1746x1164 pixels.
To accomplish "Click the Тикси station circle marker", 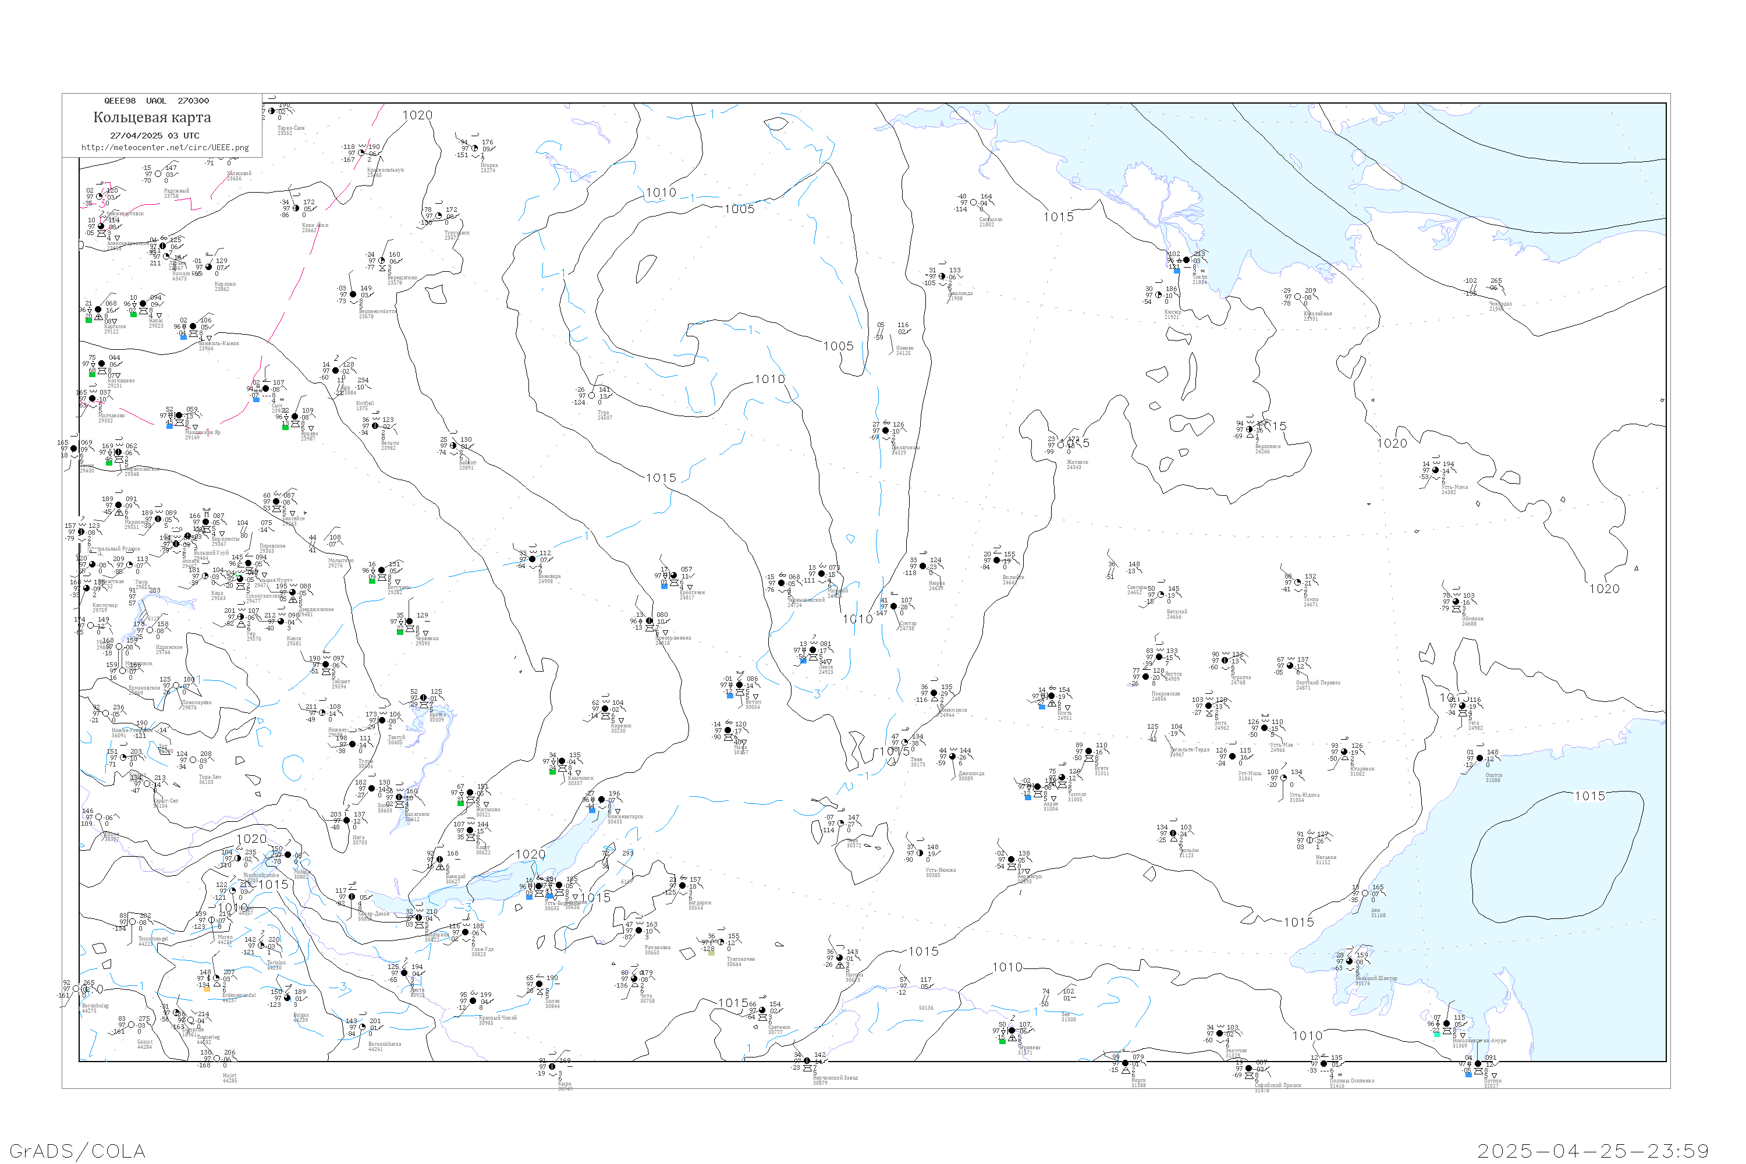I will 1186,260.
